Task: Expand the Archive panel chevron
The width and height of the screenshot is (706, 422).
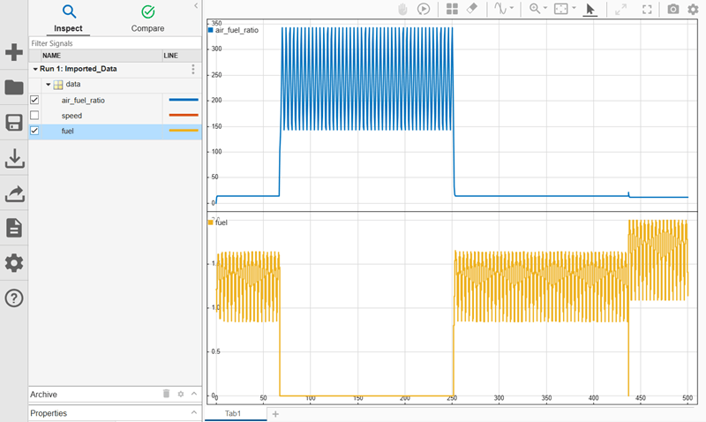Action: pos(194,394)
